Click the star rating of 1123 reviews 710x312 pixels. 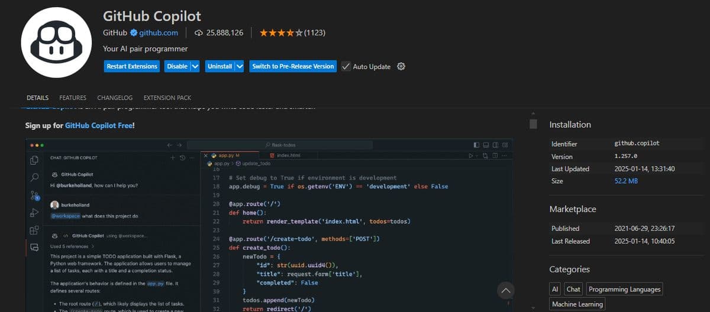[x=292, y=32]
